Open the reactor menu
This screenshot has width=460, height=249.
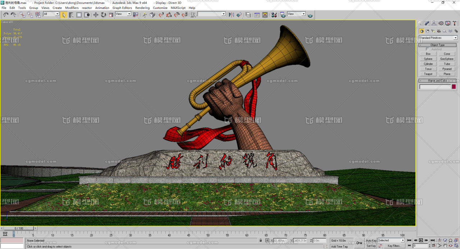point(87,8)
